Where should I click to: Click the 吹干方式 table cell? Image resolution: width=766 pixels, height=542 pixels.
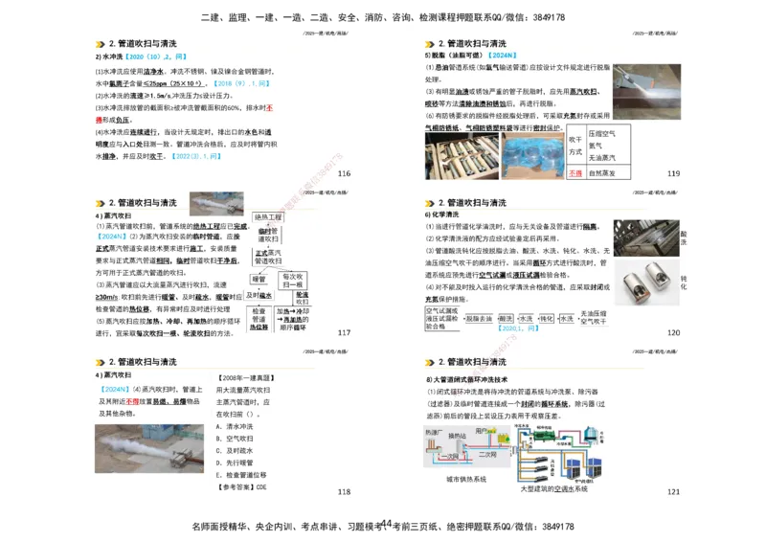tap(575, 146)
